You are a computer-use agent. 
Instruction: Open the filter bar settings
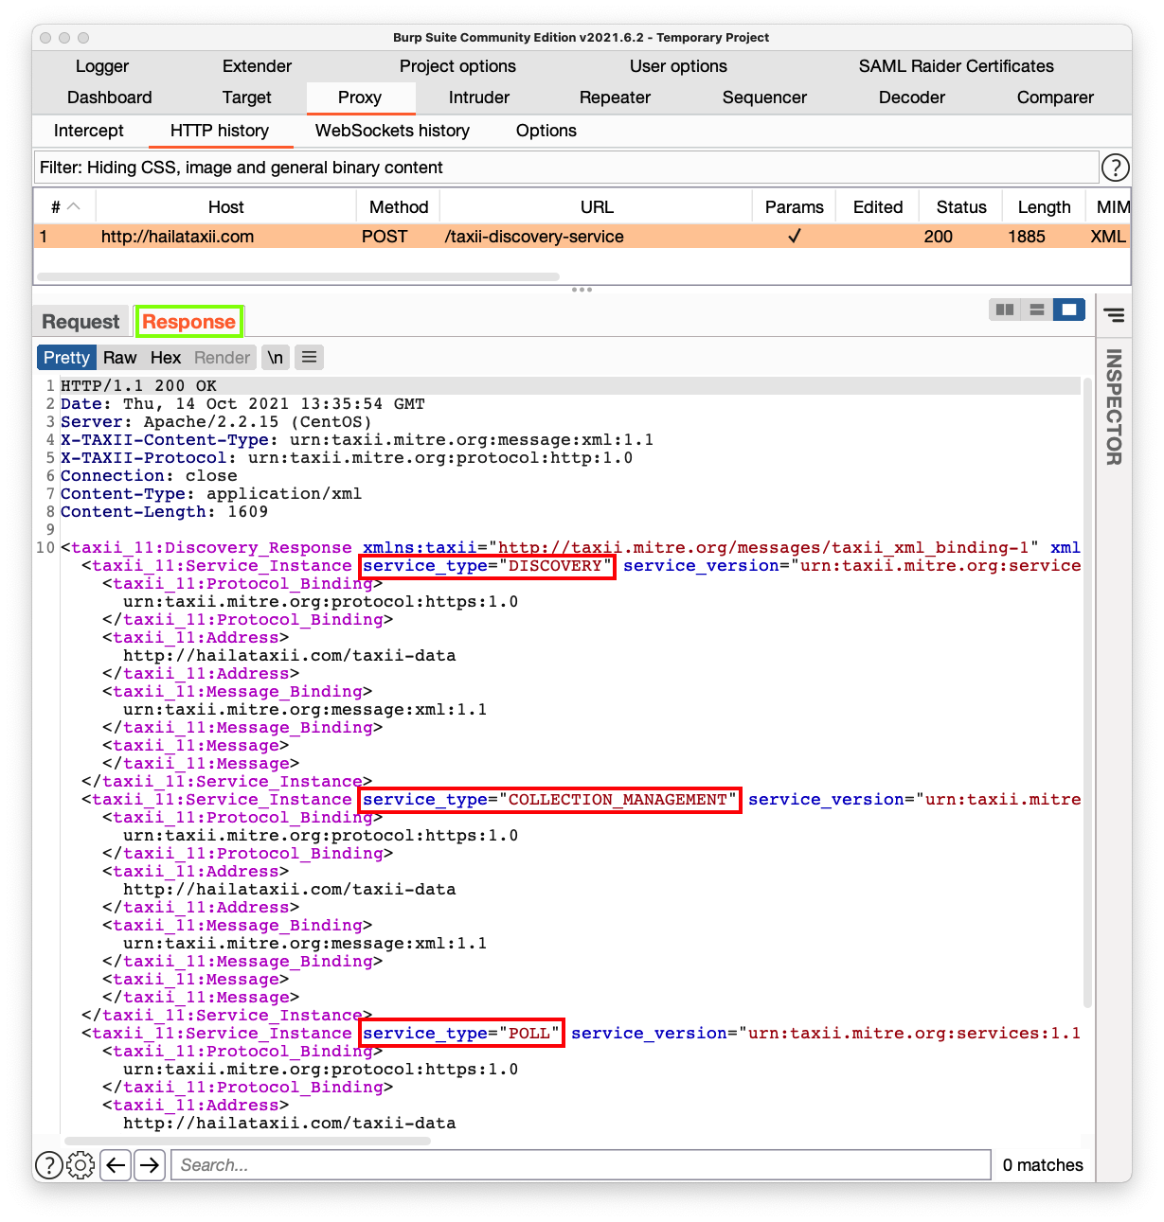[x=566, y=168]
